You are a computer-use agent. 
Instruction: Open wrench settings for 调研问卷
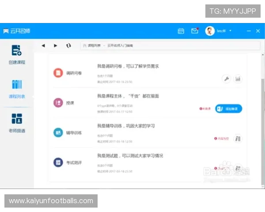[226, 79]
